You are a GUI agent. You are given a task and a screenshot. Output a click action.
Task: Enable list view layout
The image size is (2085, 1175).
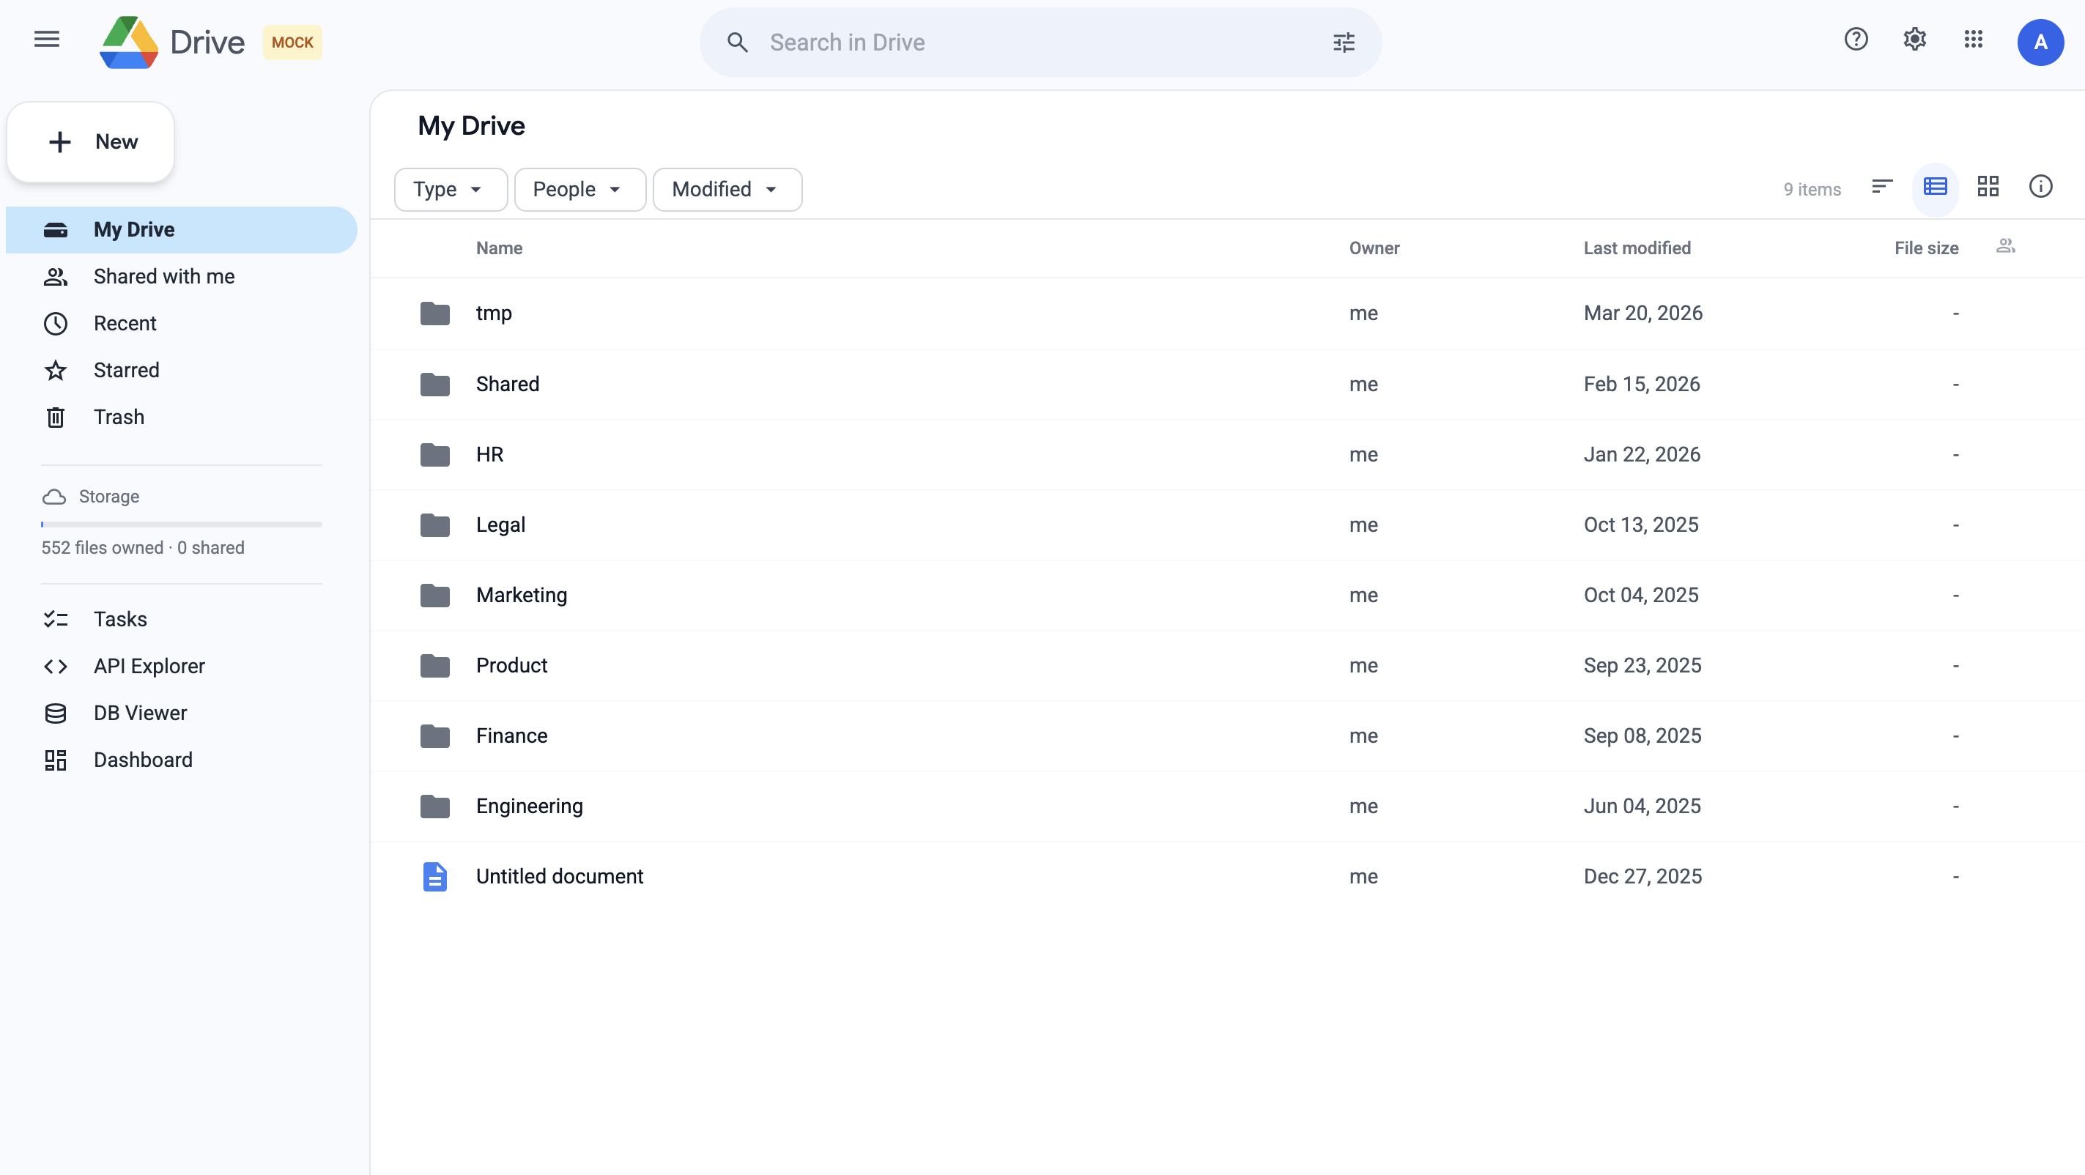[x=1936, y=186]
